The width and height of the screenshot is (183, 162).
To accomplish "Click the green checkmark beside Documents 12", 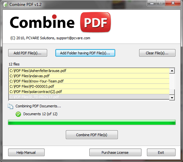I will pyautogui.click(x=18, y=114).
